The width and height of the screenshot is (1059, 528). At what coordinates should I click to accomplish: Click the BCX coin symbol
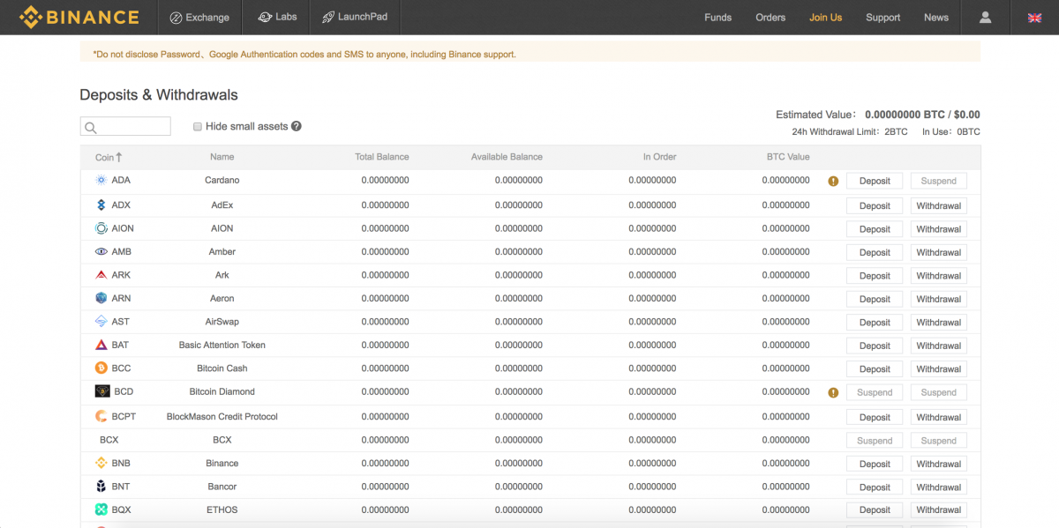(109, 440)
